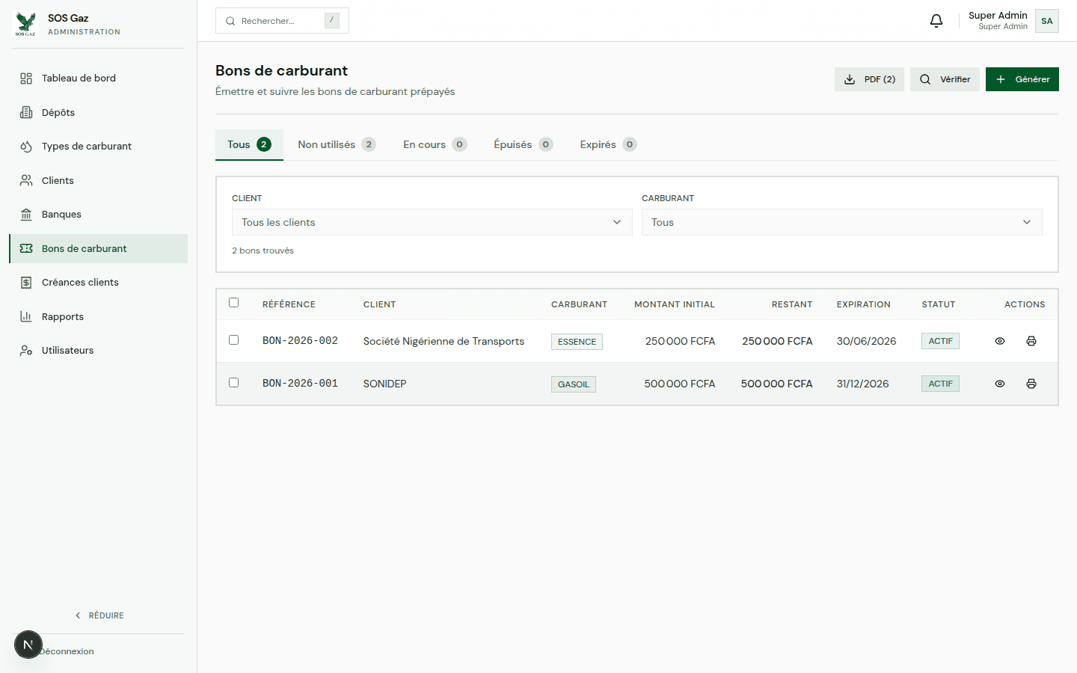Click the ESSENCE fuel badge

click(x=577, y=342)
